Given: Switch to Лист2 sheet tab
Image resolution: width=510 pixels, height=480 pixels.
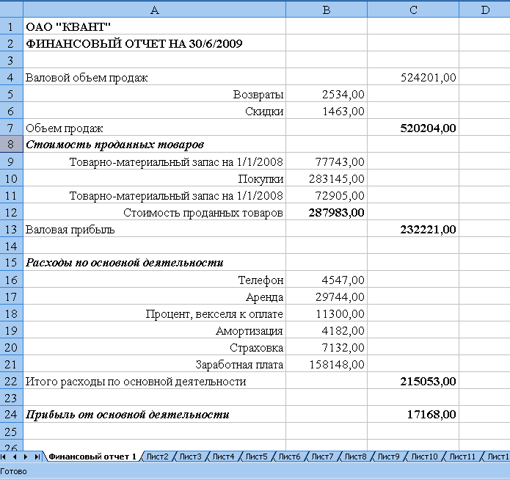Looking at the screenshot, I should tap(158, 457).
